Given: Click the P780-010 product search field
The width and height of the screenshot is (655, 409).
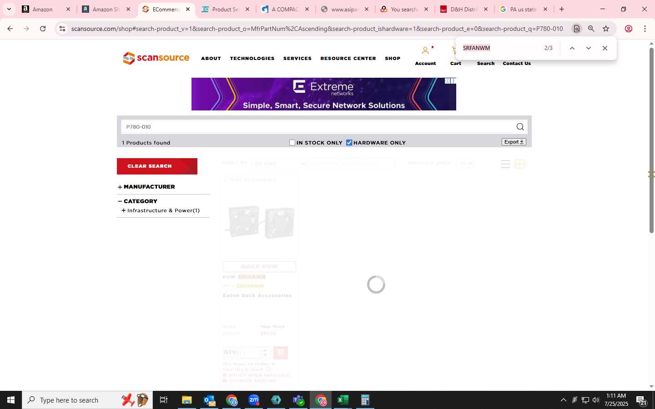Looking at the screenshot, I should [318, 127].
